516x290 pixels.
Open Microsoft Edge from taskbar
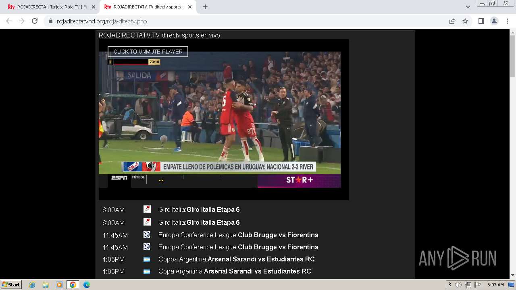87,285
